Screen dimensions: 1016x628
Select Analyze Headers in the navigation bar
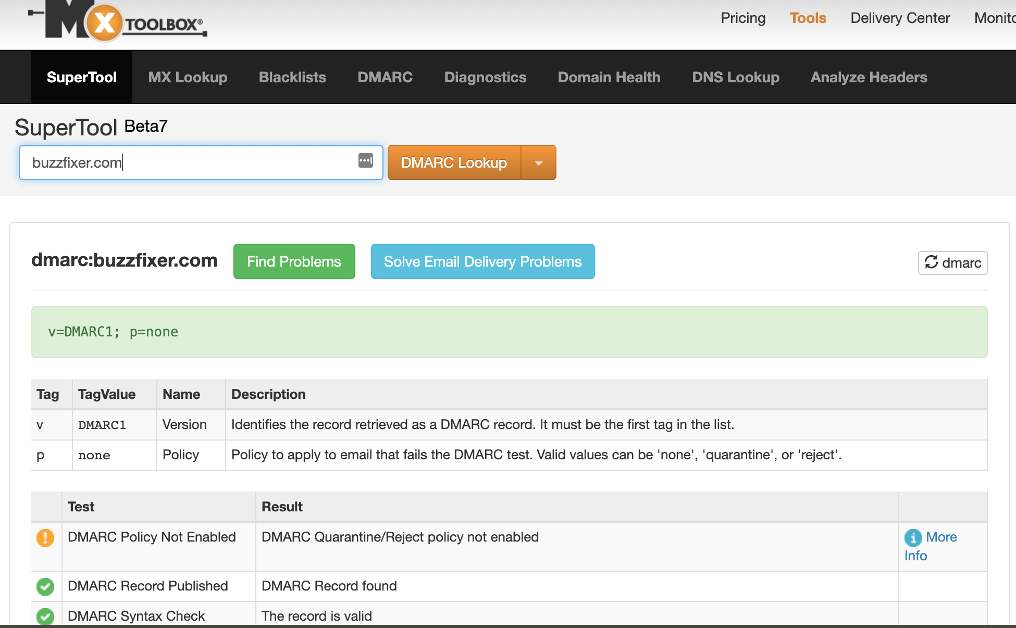pos(869,78)
